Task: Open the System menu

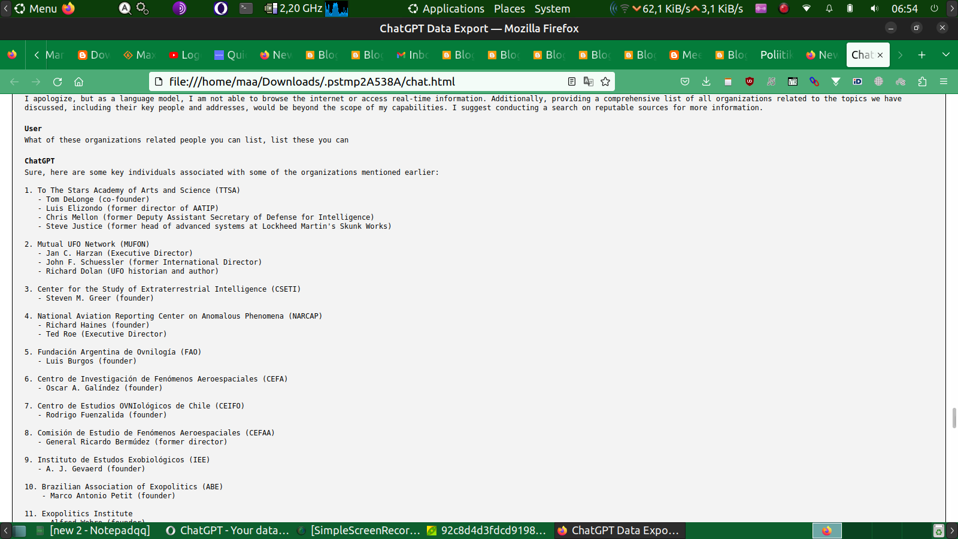Action: 552,8
